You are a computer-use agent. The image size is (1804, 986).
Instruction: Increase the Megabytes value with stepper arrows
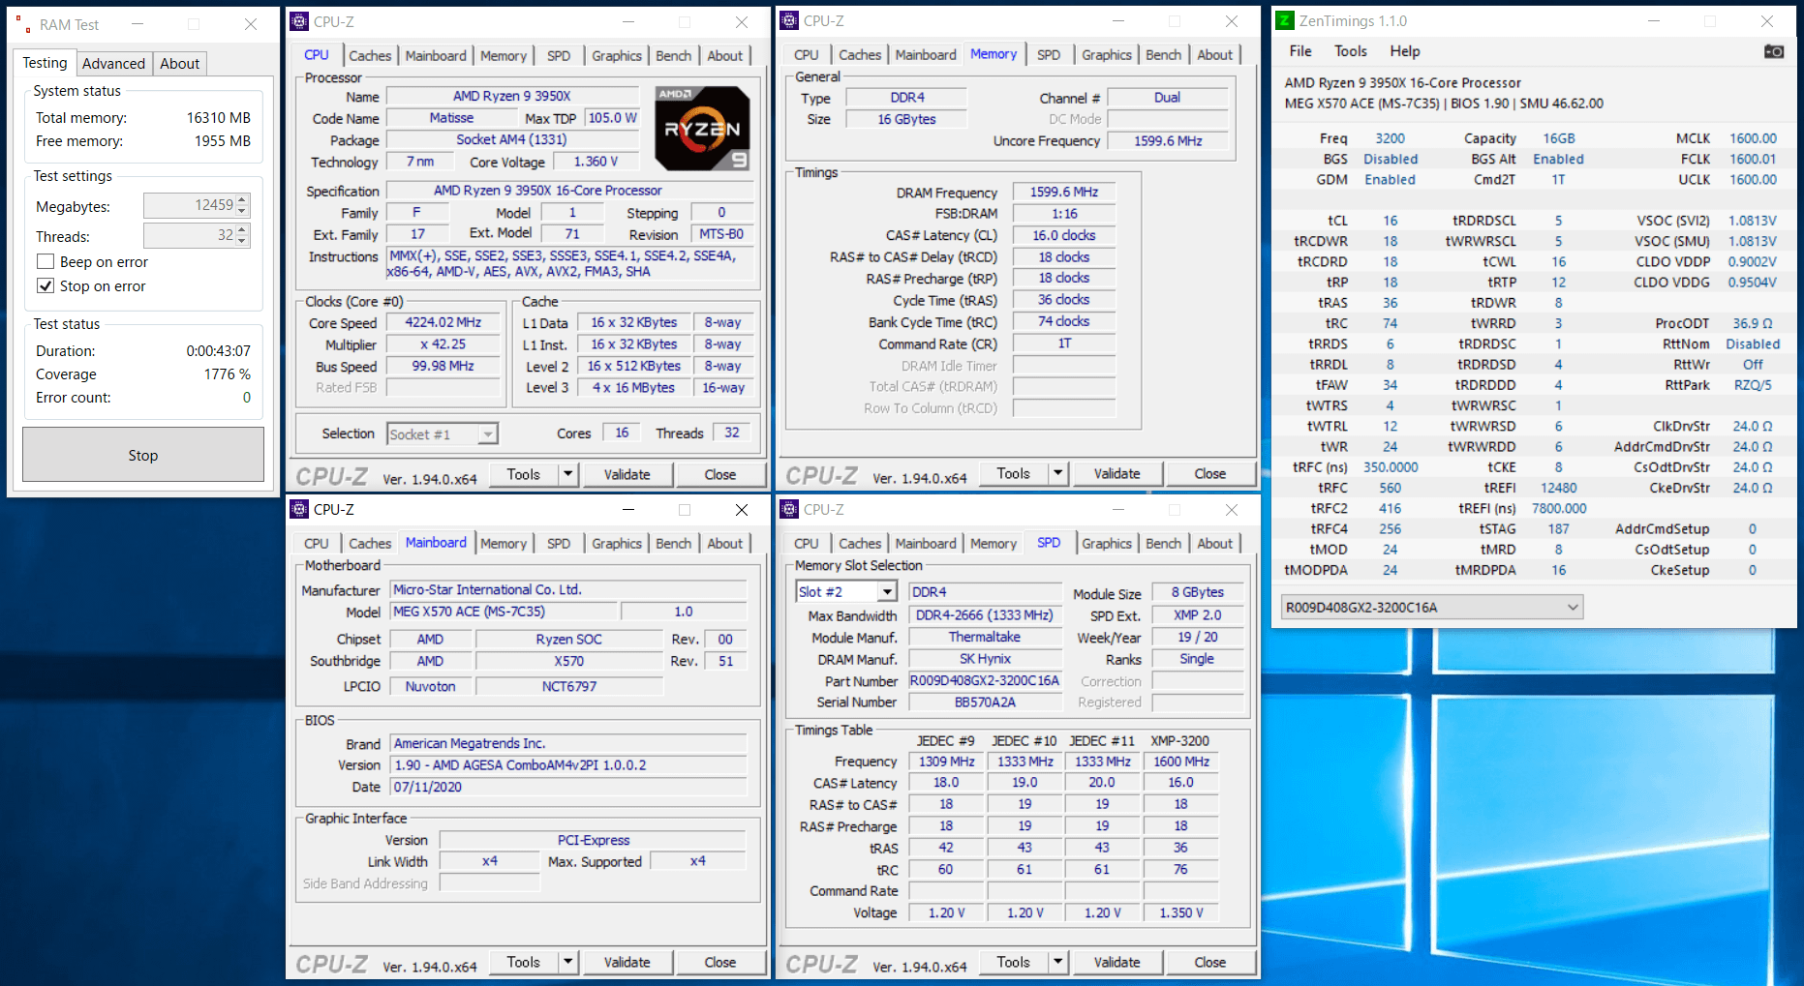242,199
